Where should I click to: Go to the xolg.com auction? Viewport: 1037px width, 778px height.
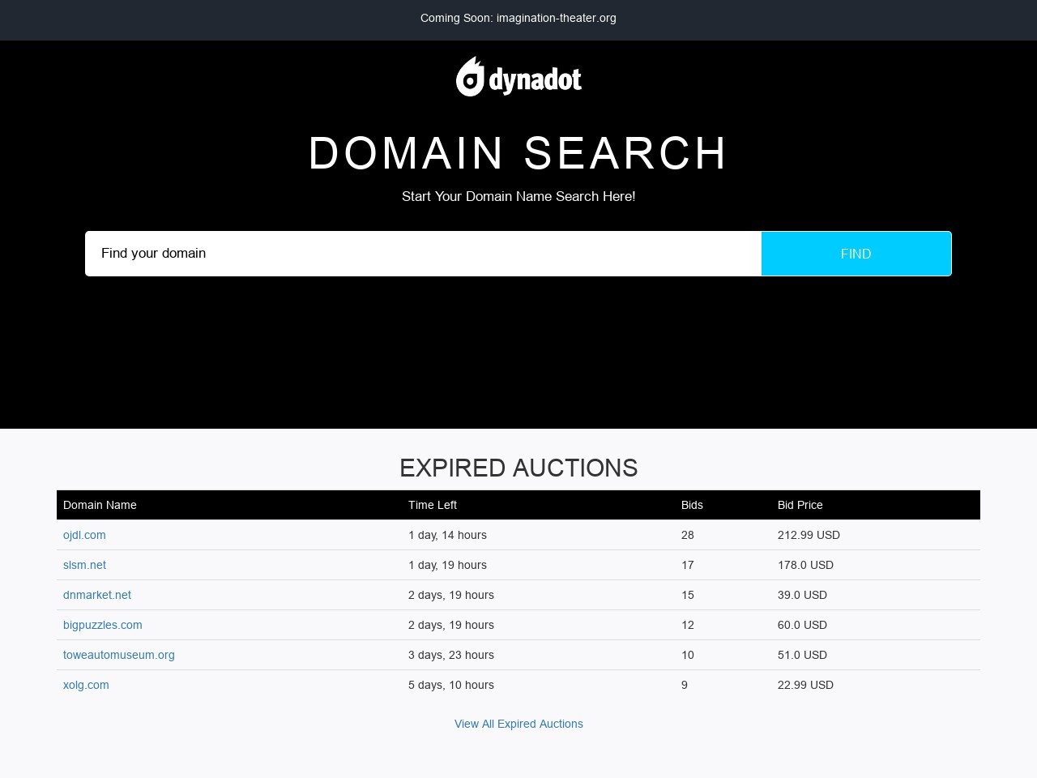(x=86, y=685)
